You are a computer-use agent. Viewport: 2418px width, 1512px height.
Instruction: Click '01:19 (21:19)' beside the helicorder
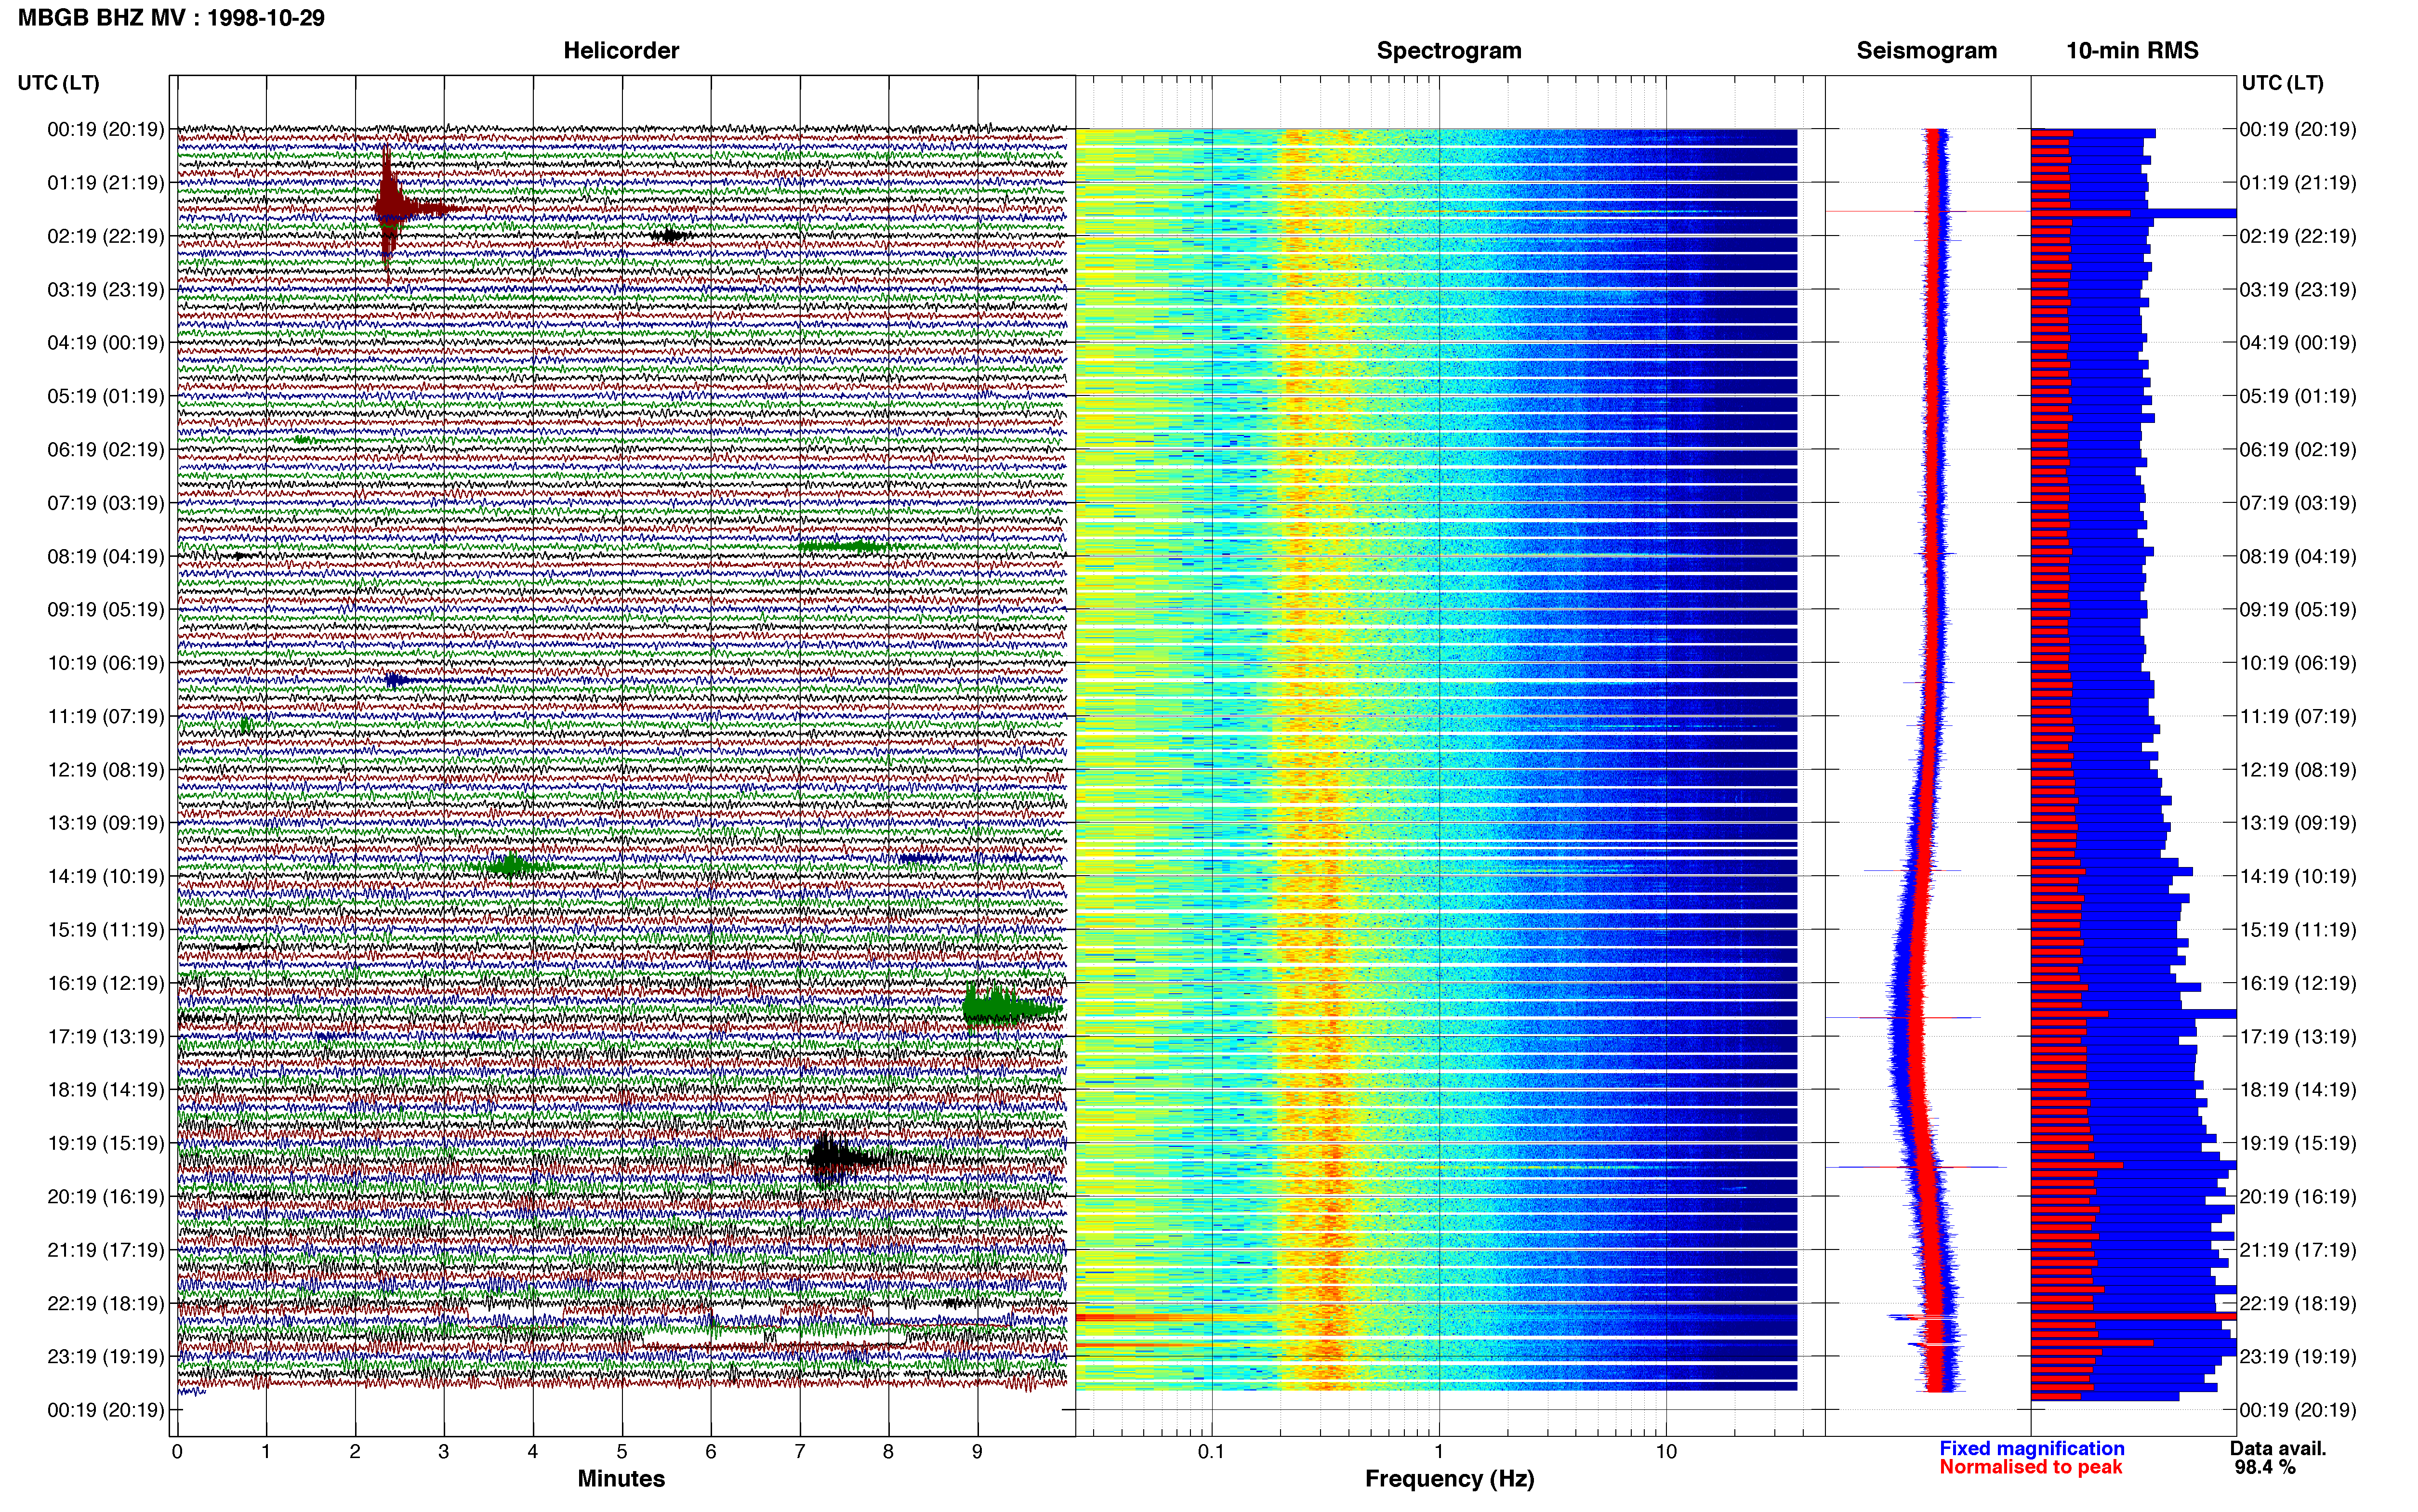pyautogui.click(x=105, y=182)
